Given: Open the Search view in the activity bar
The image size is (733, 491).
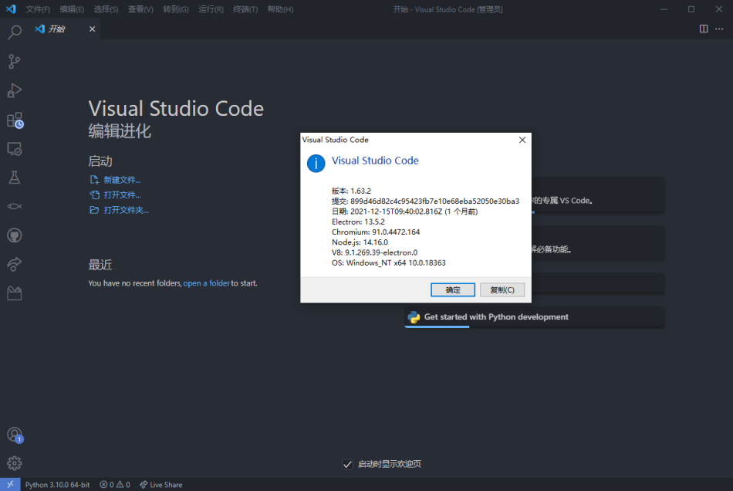Looking at the screenshot, I should 15,32.
